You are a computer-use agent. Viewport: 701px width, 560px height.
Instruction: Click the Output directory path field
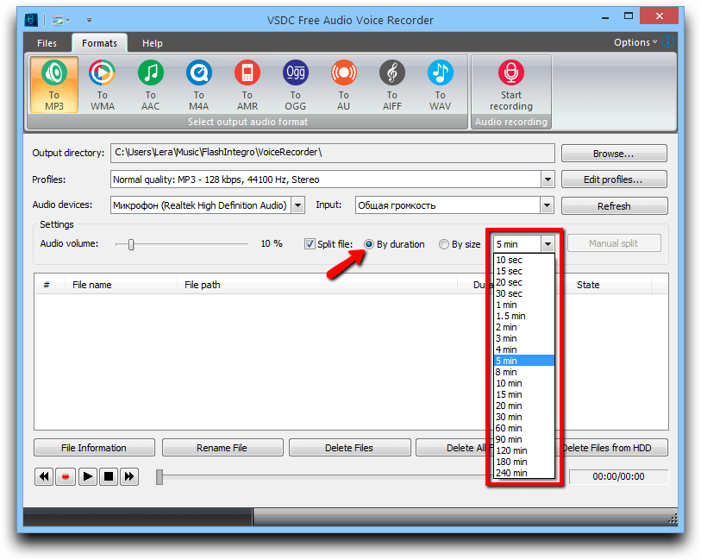point(333,153)
